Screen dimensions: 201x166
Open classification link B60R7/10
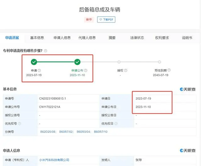pos(100,132)
